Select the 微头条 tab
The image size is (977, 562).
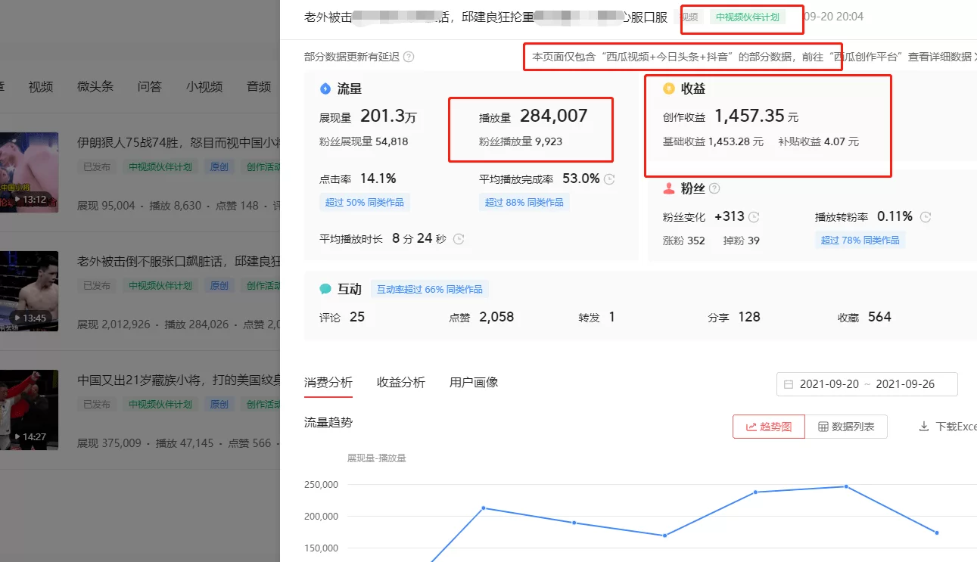tap(94, 86)
